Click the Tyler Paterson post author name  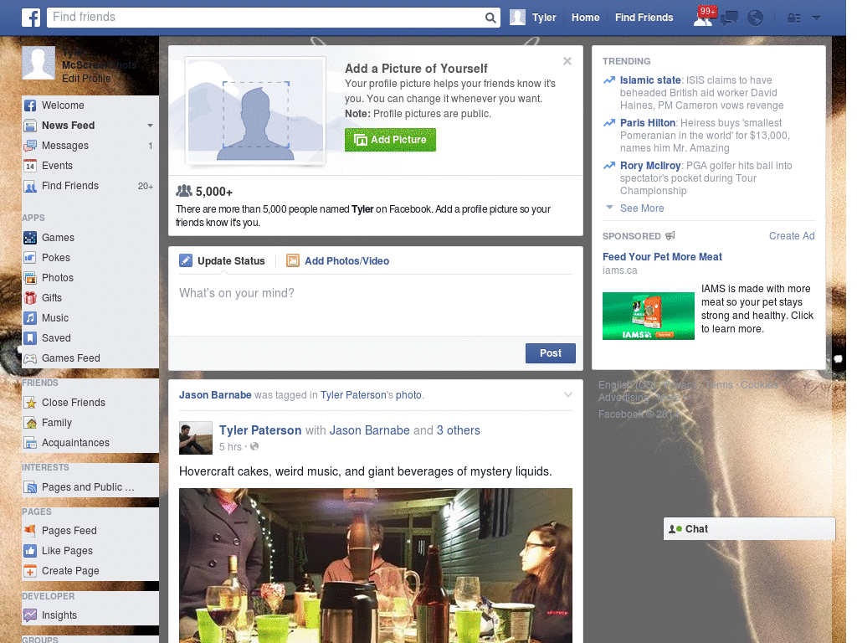(x=260, y=430)
